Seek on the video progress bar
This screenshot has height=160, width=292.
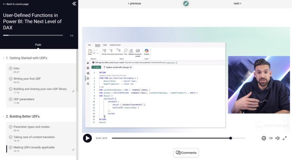click(x=178, y=138)
